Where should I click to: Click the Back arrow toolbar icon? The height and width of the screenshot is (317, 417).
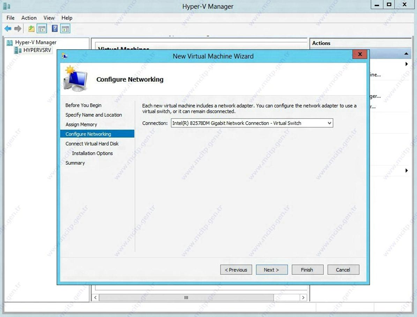point(8,29)
